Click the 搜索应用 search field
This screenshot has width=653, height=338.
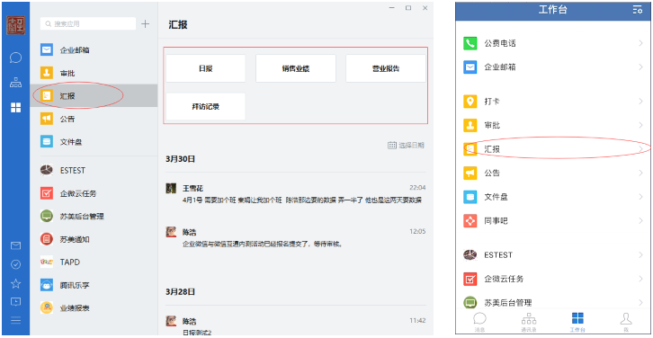coord(88,23)
